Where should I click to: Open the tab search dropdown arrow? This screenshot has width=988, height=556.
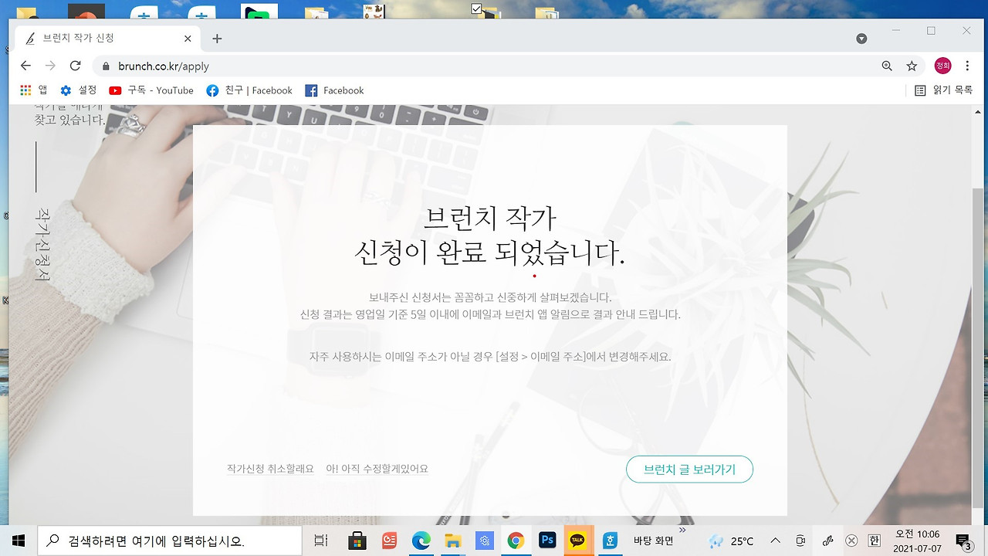point(861,38)
